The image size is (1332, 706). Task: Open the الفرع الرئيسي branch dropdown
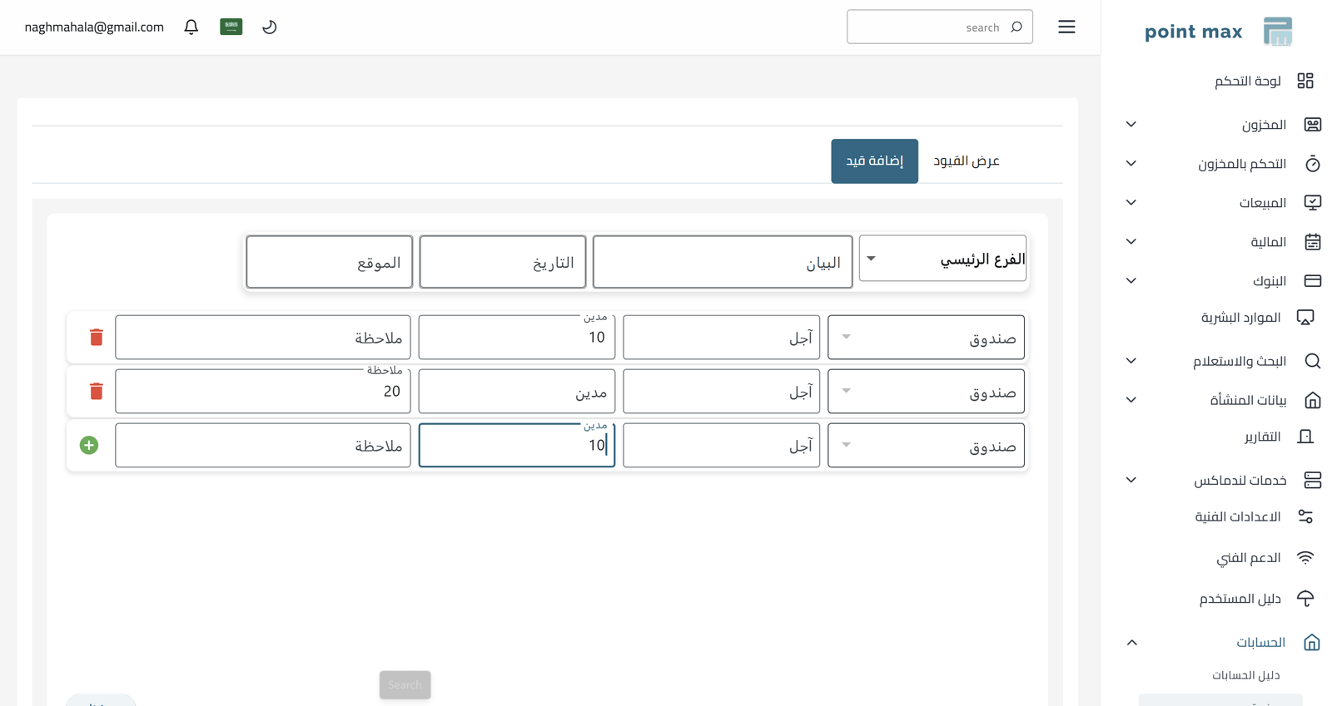click(x=942, y=259)
